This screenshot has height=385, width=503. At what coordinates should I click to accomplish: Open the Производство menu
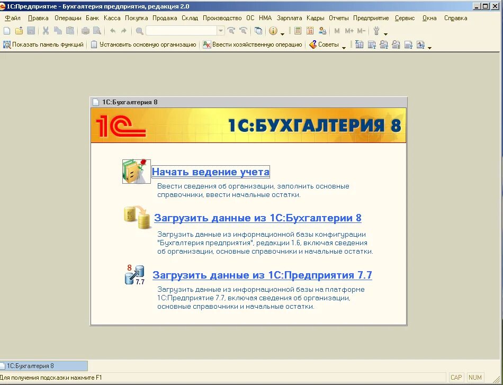point(222,18)
